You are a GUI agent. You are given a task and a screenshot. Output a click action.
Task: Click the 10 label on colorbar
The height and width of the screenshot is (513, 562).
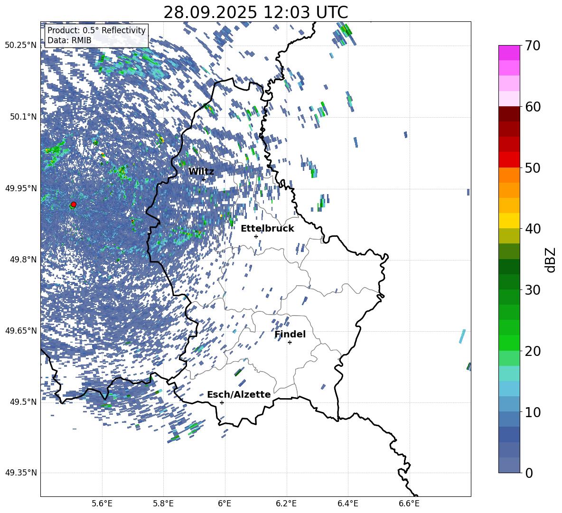533,412
